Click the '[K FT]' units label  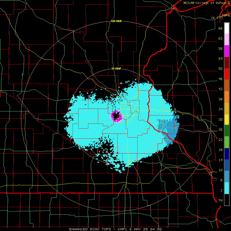217,18
